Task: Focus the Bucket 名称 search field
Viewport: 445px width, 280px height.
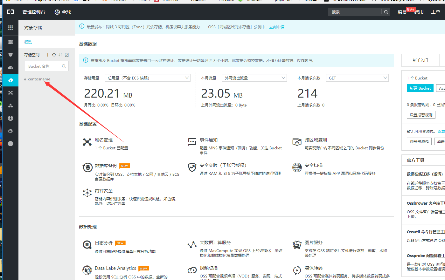Action: (x=46, y=66)
